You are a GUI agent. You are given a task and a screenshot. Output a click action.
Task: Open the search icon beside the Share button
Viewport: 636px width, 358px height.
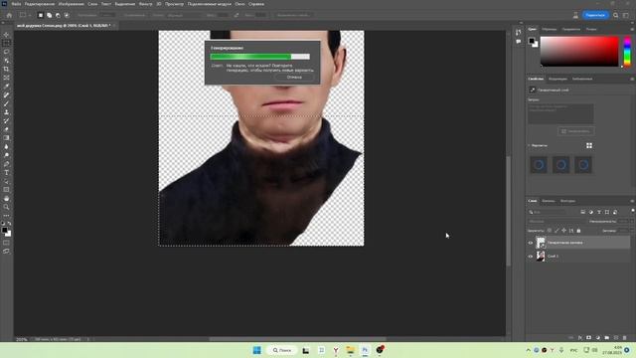(x=616, y=15)
